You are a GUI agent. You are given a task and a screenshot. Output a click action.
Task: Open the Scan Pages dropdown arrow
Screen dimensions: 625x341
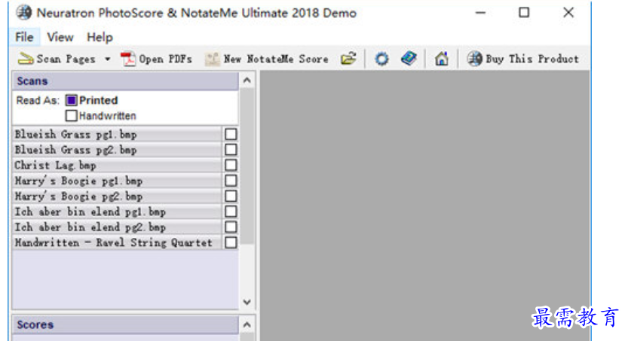(107, 59)
